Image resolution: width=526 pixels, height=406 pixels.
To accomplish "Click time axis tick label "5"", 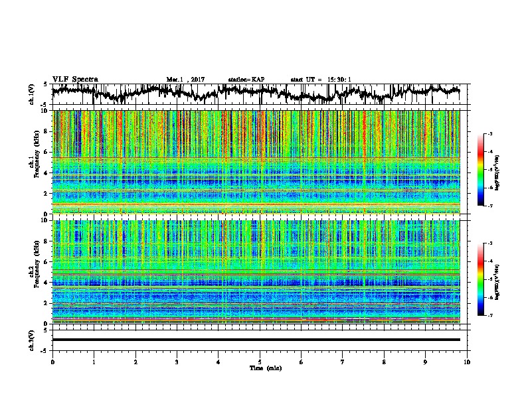I will 260,362.
